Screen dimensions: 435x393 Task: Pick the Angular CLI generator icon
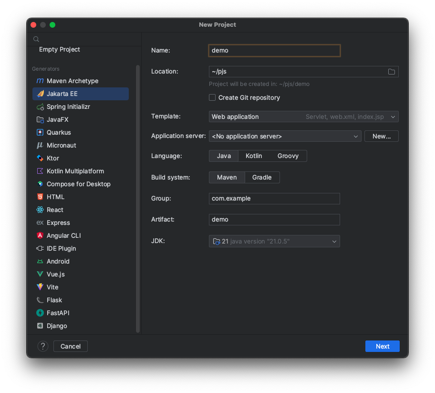pyautogui.click(x=41, y=236)
